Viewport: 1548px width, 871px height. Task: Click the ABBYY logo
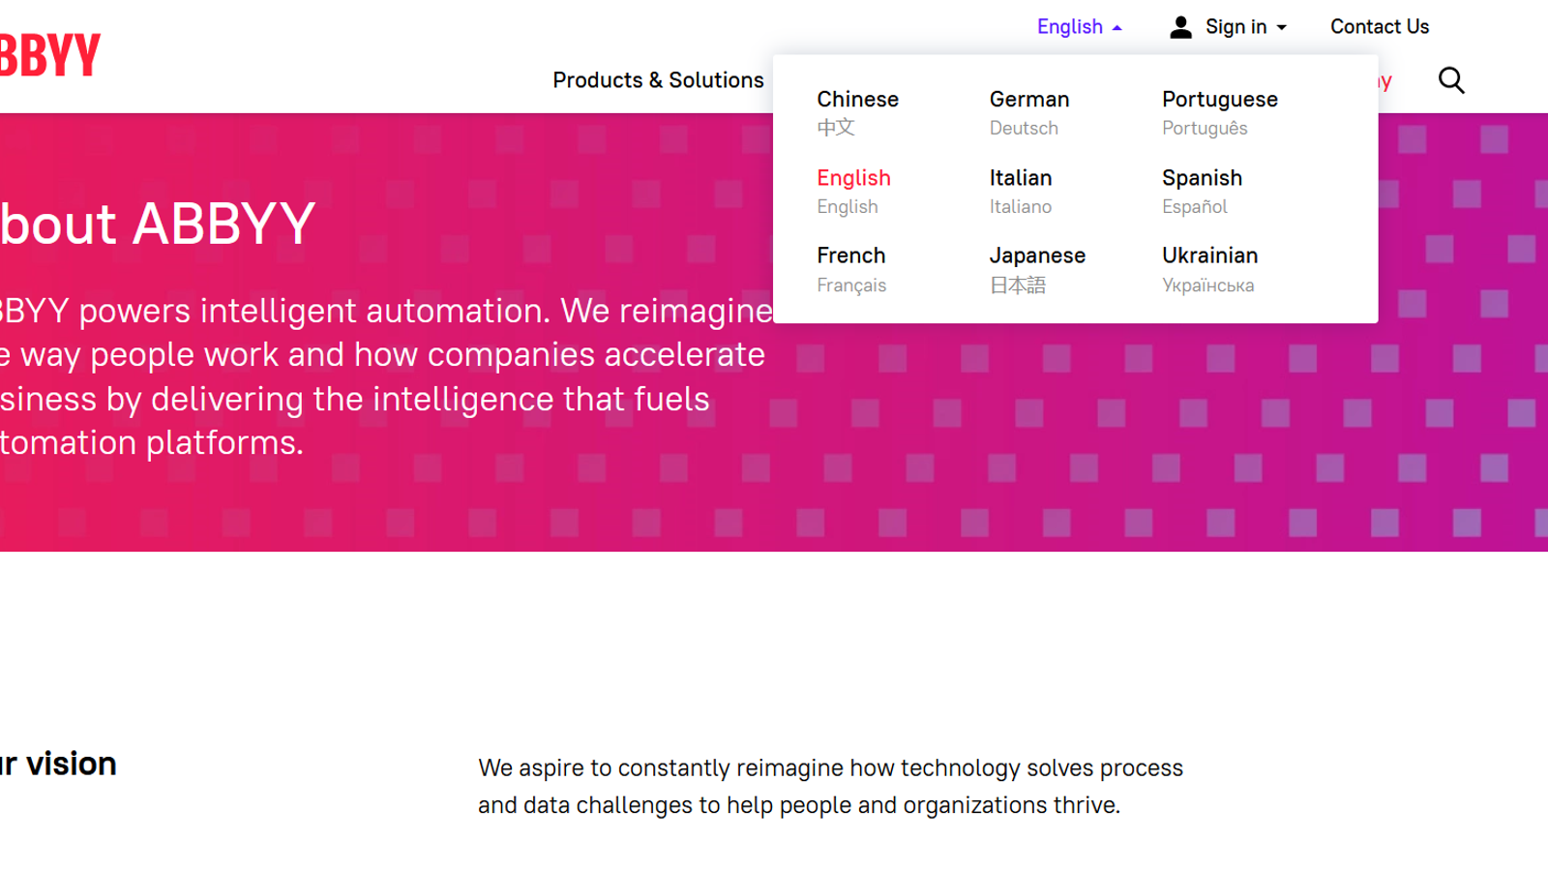click(50, 55)
